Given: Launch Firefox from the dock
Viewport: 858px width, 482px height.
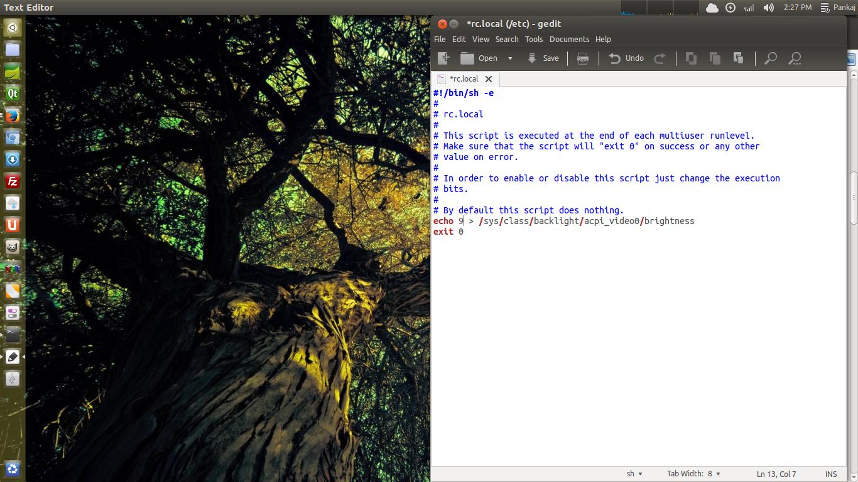Looking at the screenshot, I should pyautogui.click(x=13, y=116).
